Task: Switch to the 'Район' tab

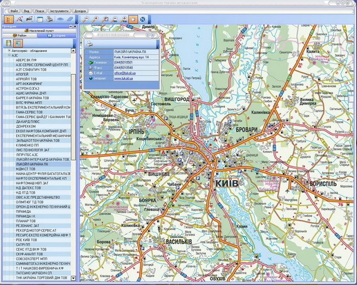Action: pos(18,35)
